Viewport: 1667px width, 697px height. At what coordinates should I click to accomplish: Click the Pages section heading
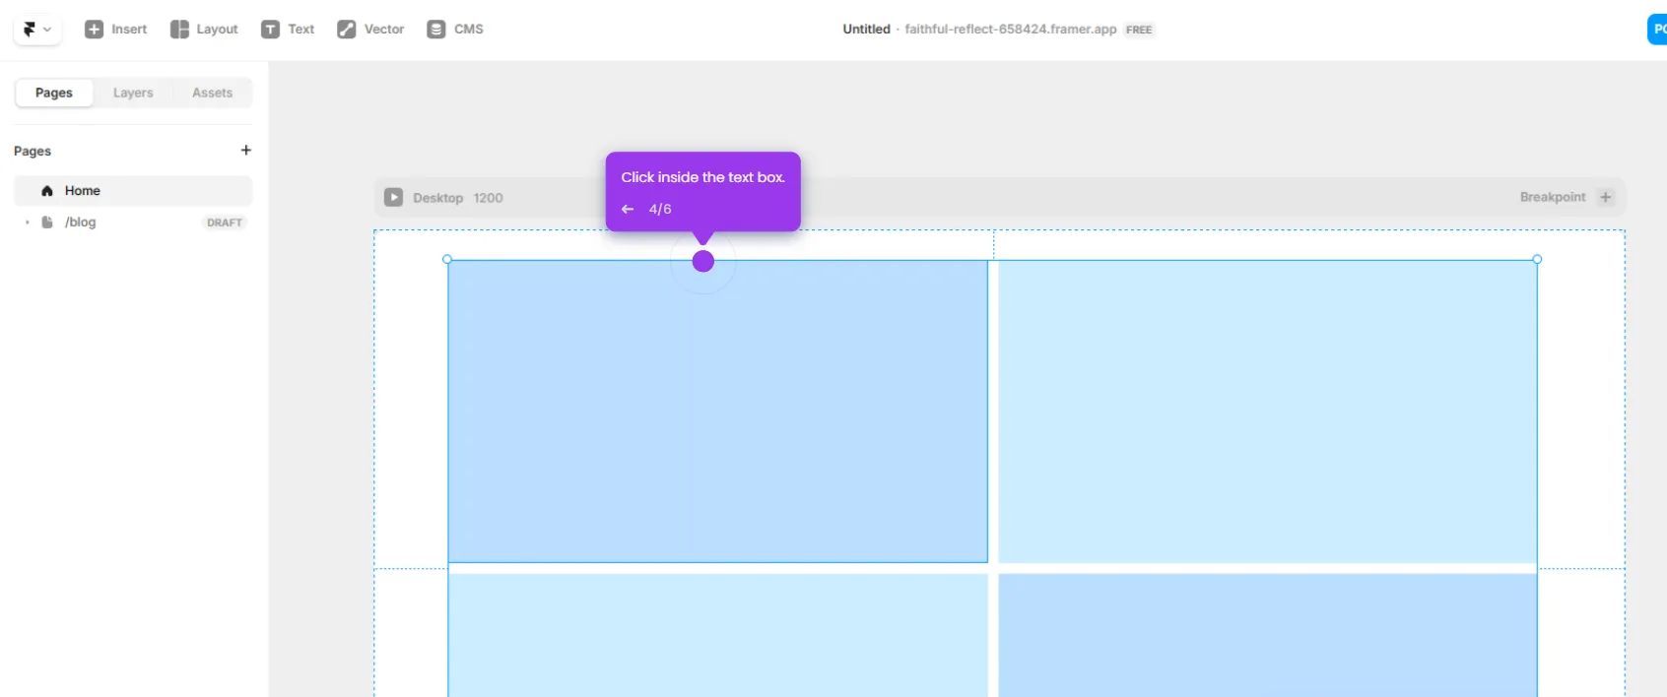click(33, 151)
